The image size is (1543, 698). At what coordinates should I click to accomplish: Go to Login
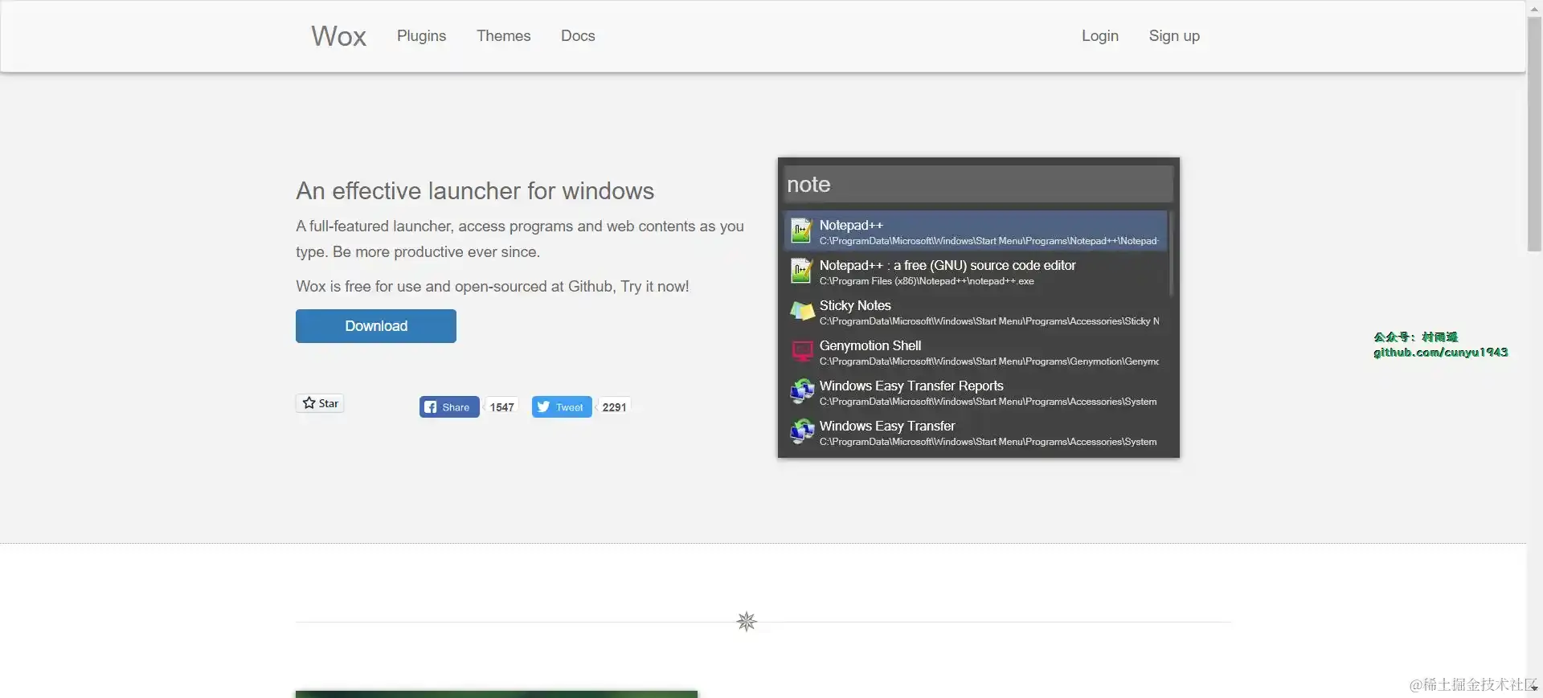click(1099, 36)
